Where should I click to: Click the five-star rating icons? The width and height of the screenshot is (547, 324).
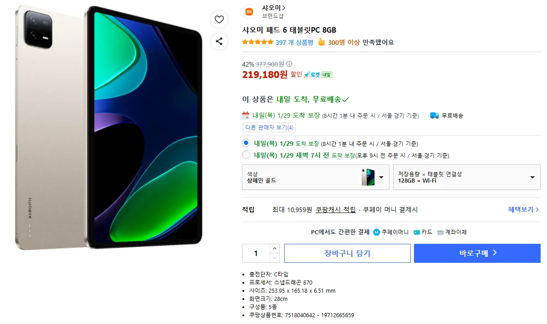coord(257,43)
